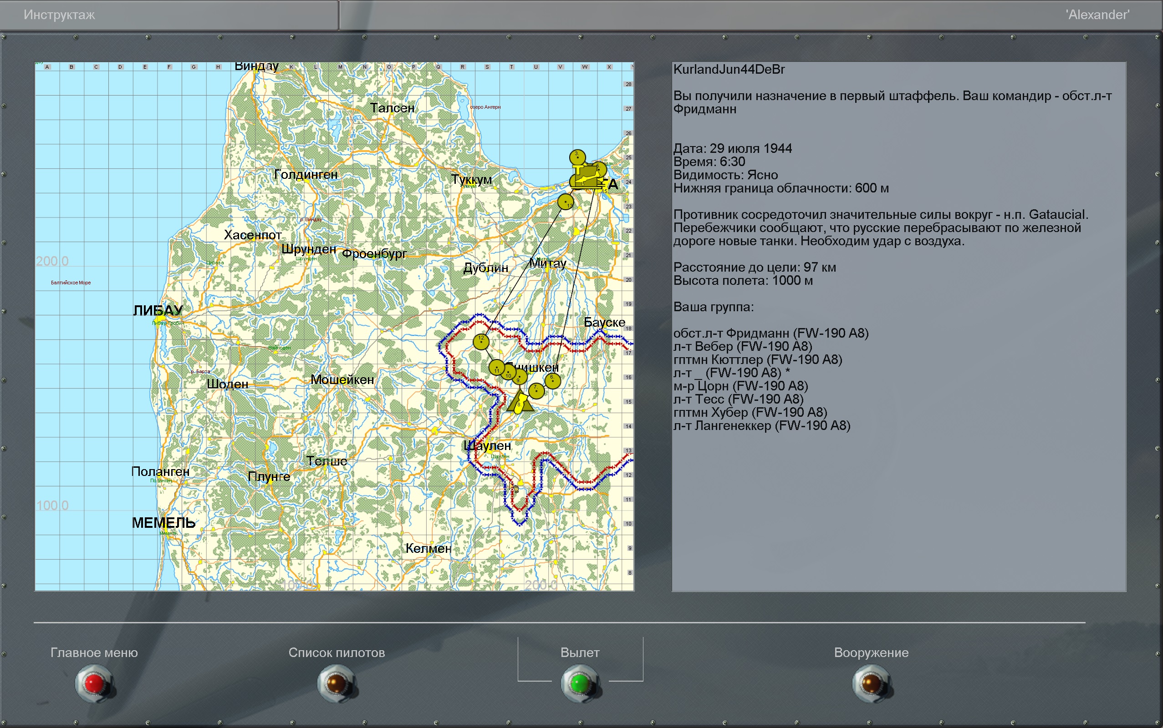Select waypoint 13 circle marker
This screenshot has width=1163, height=728.
(566, 202)
